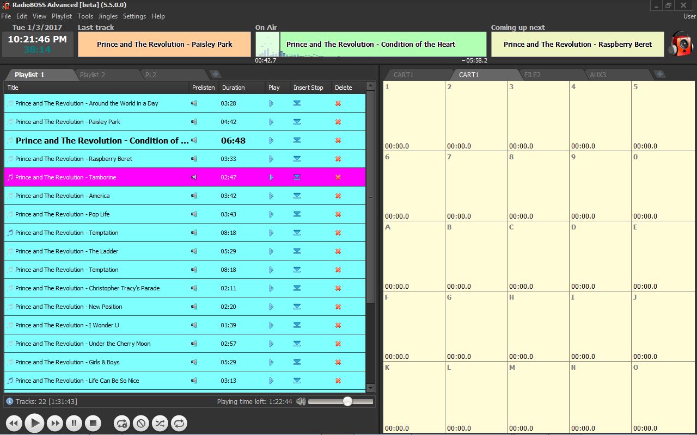Open the View menu
The image size is (697, 435).
pyautogui.click(x=39, y=16)
